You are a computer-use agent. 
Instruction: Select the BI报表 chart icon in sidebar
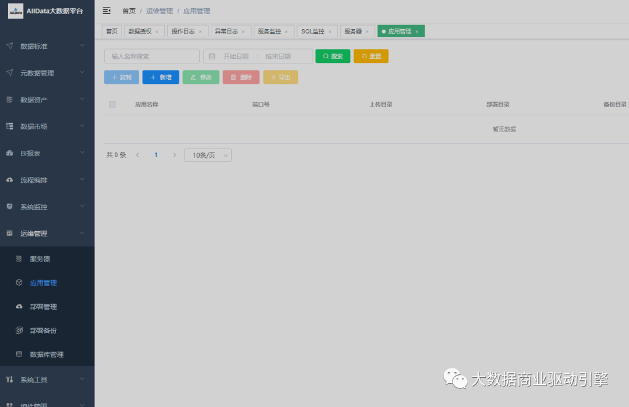pyautogui.click(x=10, y=153)
